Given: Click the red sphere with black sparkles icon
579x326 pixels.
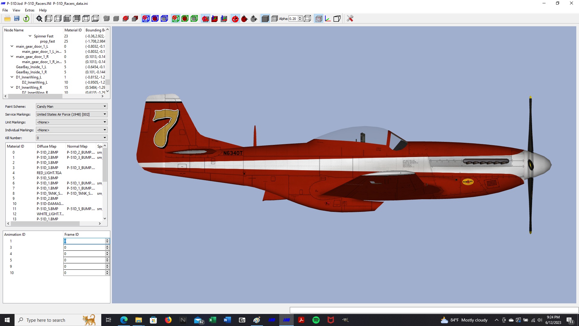Looking at the screenshot, I should point(245,19).
